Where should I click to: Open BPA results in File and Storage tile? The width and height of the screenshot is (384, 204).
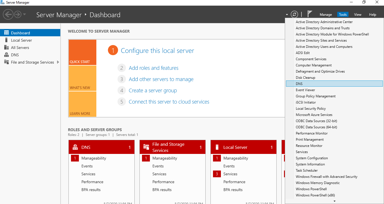coord(162,190)
